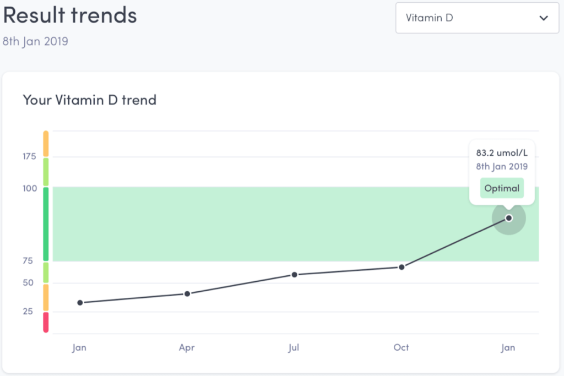Click the highlighted latest Vitamin D reading

pyautogui.click(x=508, y=218)
